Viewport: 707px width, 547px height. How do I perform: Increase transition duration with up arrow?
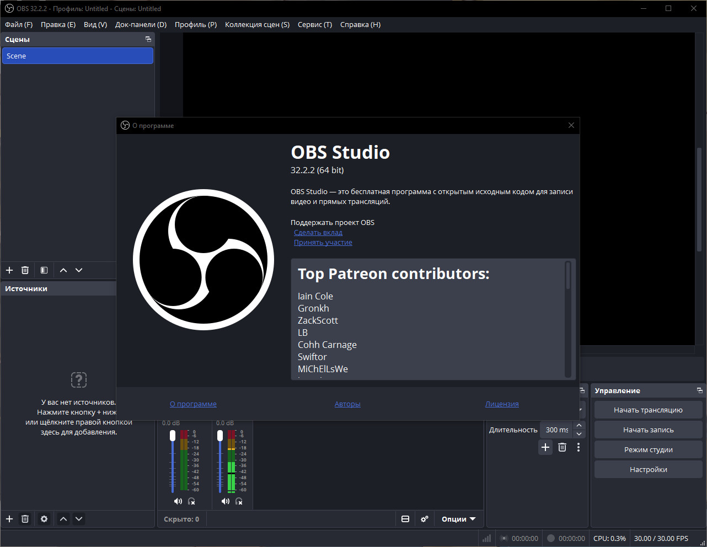[579, 426]
